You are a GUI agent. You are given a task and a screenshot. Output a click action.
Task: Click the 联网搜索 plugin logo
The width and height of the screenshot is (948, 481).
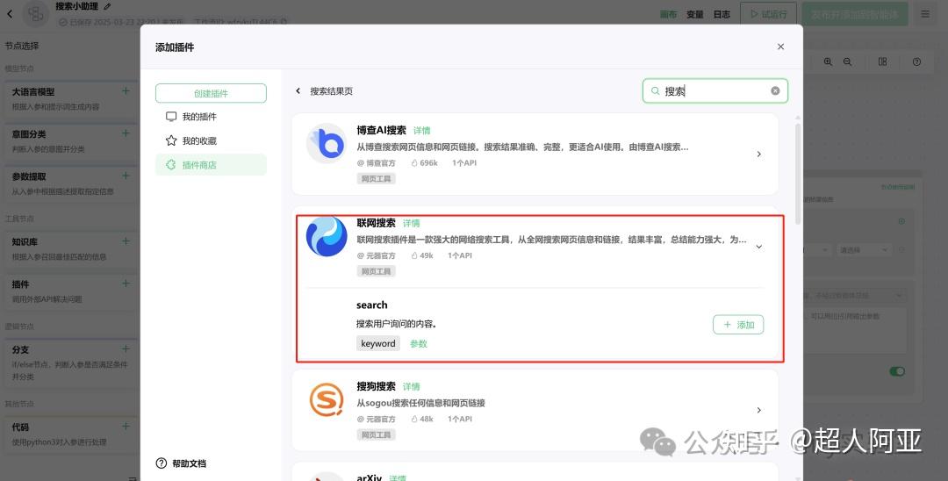click(327, 236)
